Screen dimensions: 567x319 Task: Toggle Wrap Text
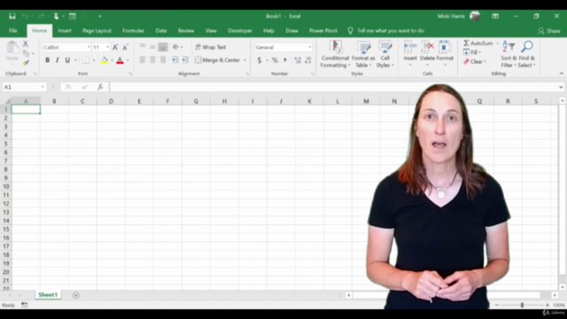coord(211,47)
